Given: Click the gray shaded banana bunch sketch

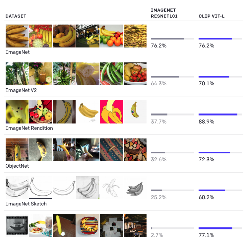Looking at the screenshot, I should tap(135, 188).
